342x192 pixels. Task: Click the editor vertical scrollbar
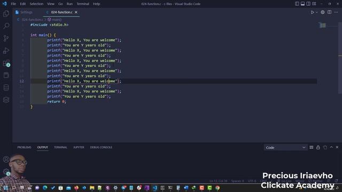[x=340, y=58]
